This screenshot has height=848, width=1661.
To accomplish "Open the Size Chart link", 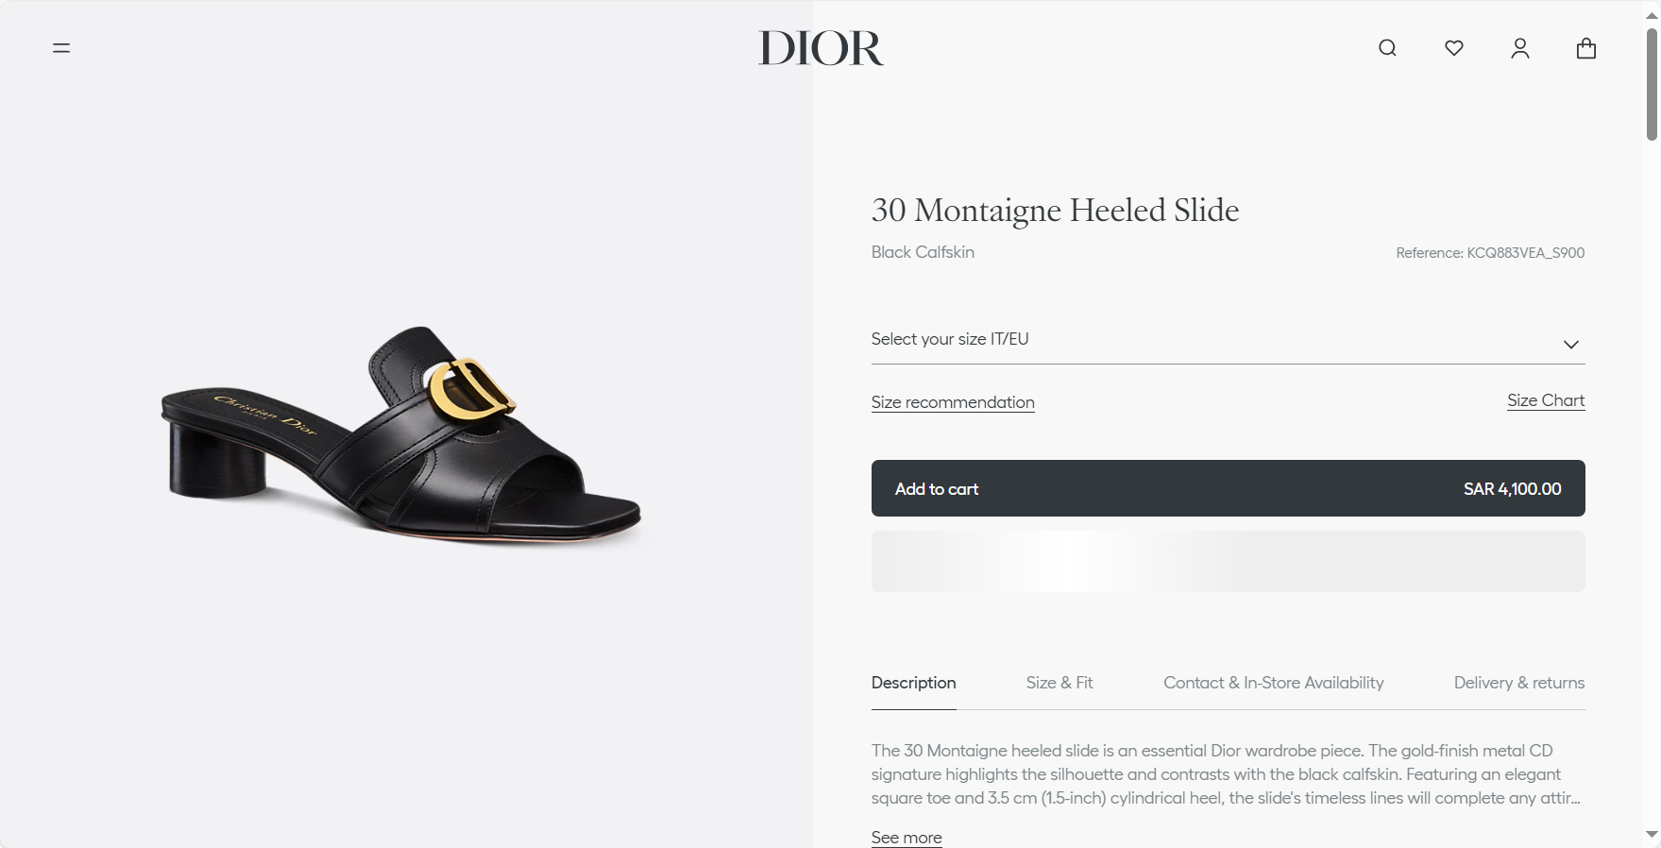I will point(1546,400).
